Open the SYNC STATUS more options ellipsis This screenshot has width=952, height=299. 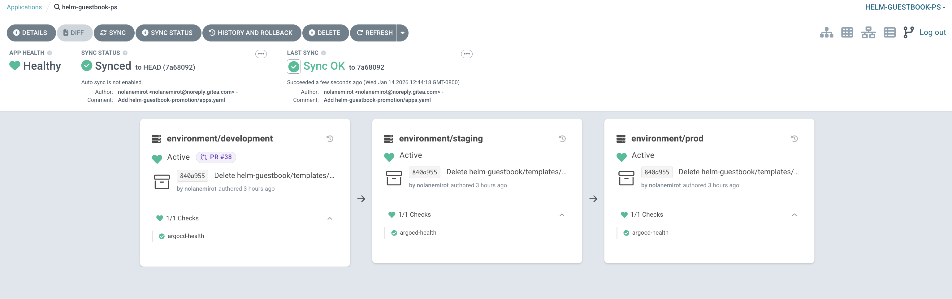point(261,54)
